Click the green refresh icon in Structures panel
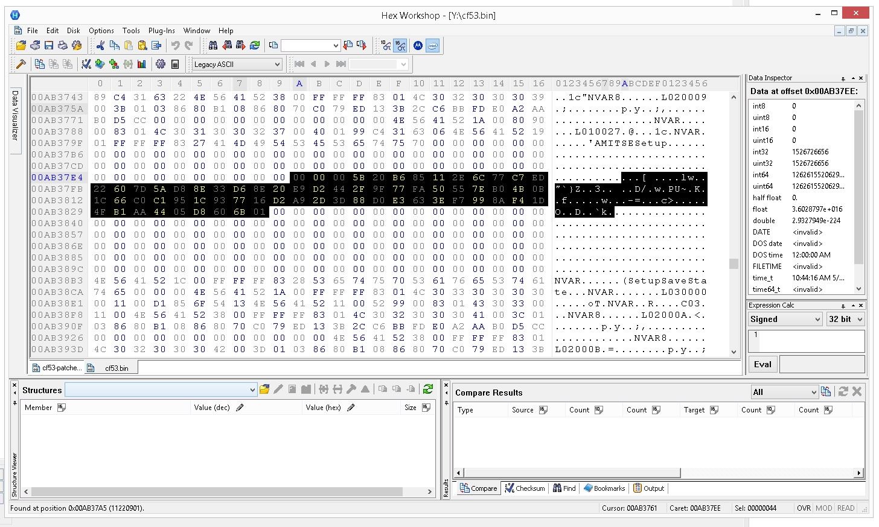This screenshot has height=527, width=879. (x=428, y=390)
